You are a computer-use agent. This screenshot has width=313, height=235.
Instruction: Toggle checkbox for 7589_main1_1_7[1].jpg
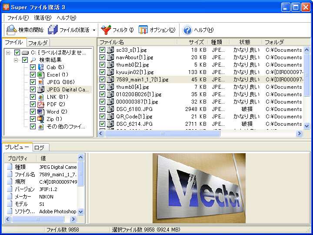(102, 79)
